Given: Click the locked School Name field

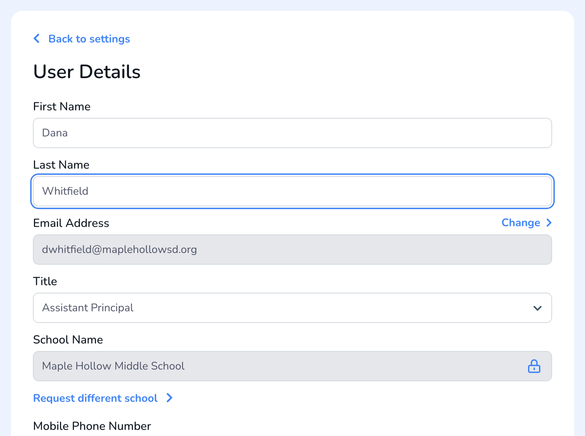Looking at the screenshot, I should [x=292, y=366].
